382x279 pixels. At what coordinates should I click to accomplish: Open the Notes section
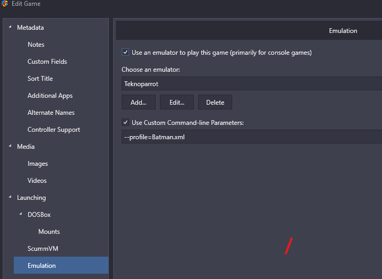click(36, 45)
